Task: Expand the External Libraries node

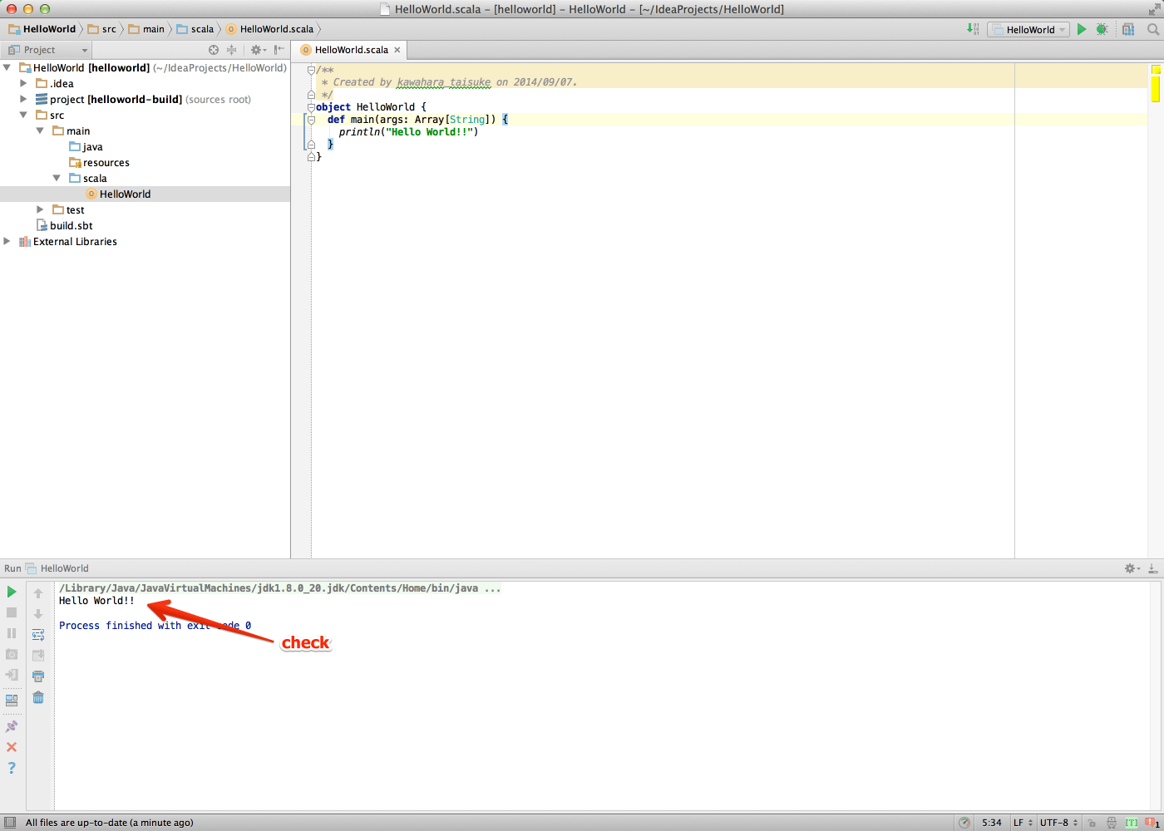Action: [x=7, y=241]
